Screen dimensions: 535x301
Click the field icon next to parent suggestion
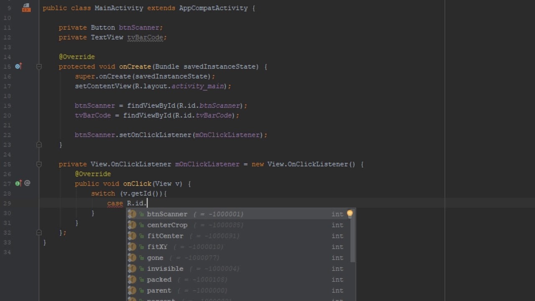(132, 290)
